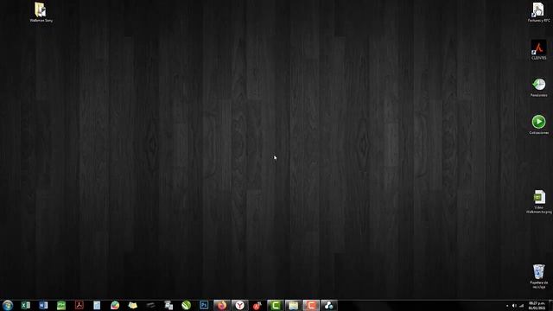
Task: Open Adobe Acrobat from the taskbar
Action: (x=79, y=305)
